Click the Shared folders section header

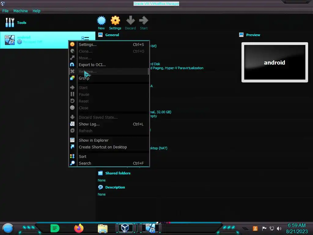point(118,173)
